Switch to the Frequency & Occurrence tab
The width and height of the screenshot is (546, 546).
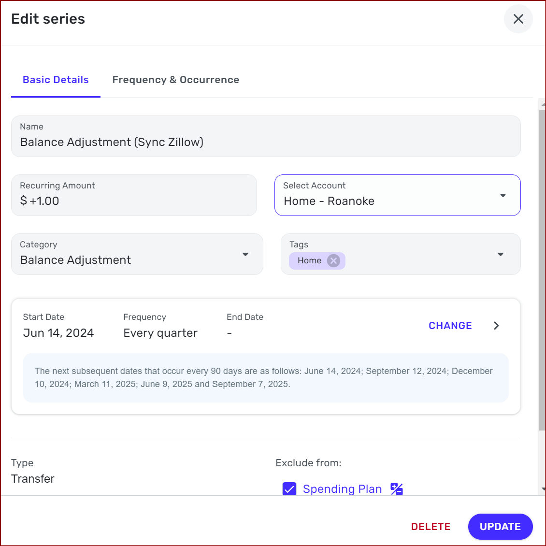point(175,79)
